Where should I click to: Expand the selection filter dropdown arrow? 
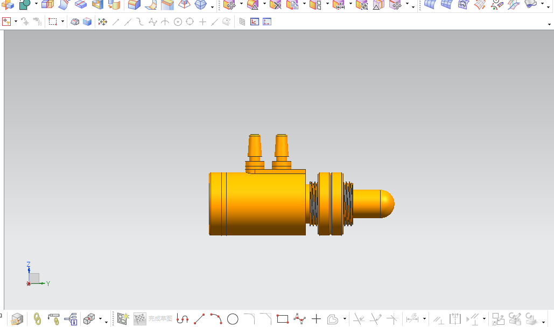click(x=16, y=22)
